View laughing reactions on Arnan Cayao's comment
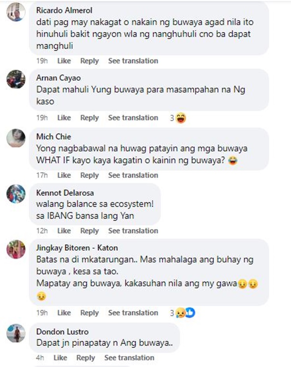This screenshot has width=291, height=367. (178, 118)
